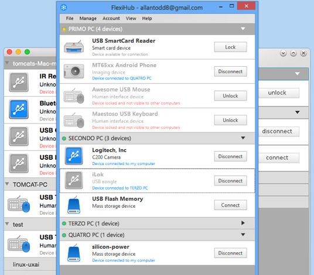Viewport: 314px width, 275px height.
Task: Click the iLok USB dongle icon
Action: tap(74, 180)
